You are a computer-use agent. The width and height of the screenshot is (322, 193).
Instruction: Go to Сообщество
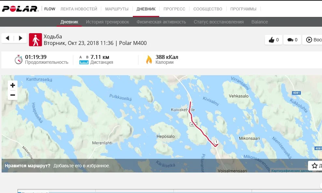(x=208, y=9)
